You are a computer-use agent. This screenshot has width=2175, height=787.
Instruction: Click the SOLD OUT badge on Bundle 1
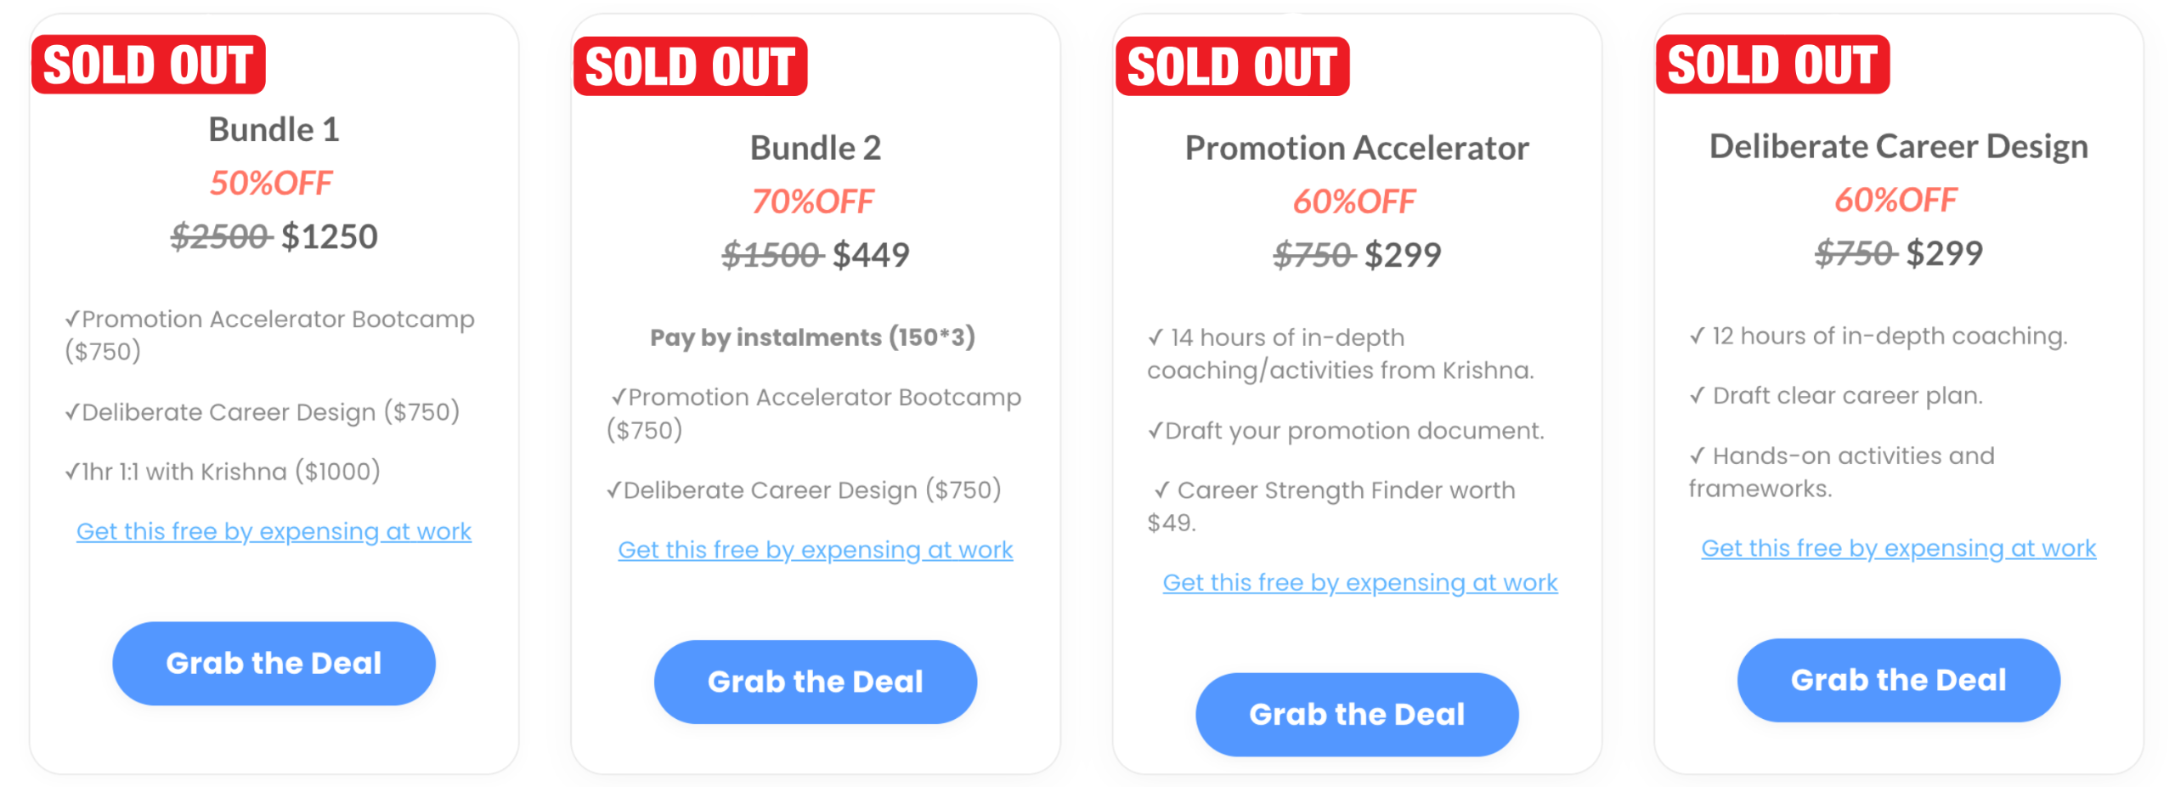(x=149, y=65)
